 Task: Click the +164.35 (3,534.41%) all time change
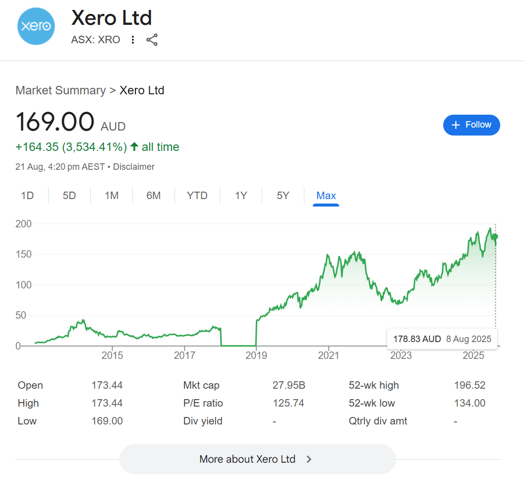pyautogui.click(x=97, y=147)
